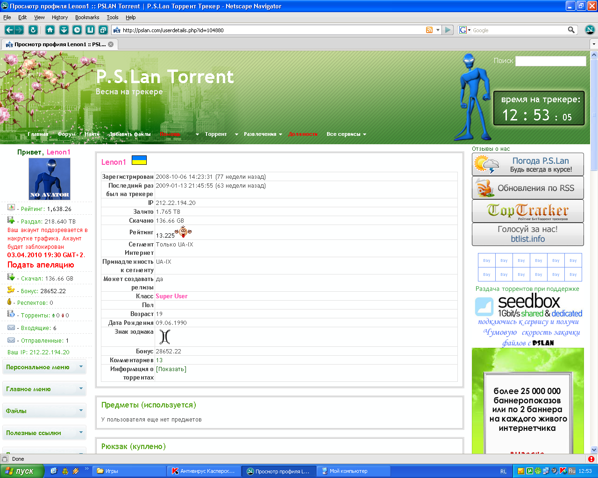This screenshot has width=598, height=478.
Task: Click the browser address bar URL field
Action: click(x=273, y=30)
